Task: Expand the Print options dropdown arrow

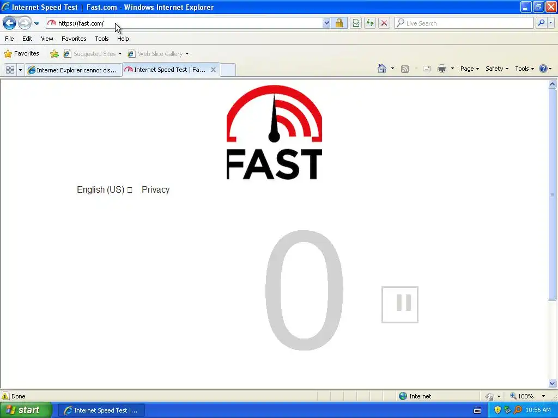Action: pos(452,69)
